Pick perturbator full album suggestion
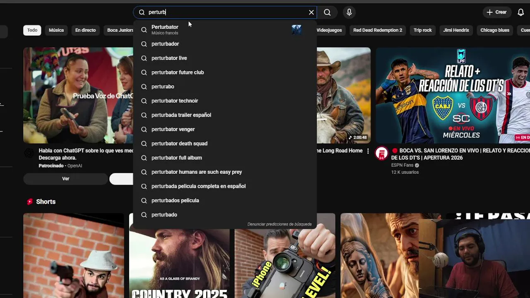Image resolution: width=530 pixels, height=298 pixels. [225, 158]
